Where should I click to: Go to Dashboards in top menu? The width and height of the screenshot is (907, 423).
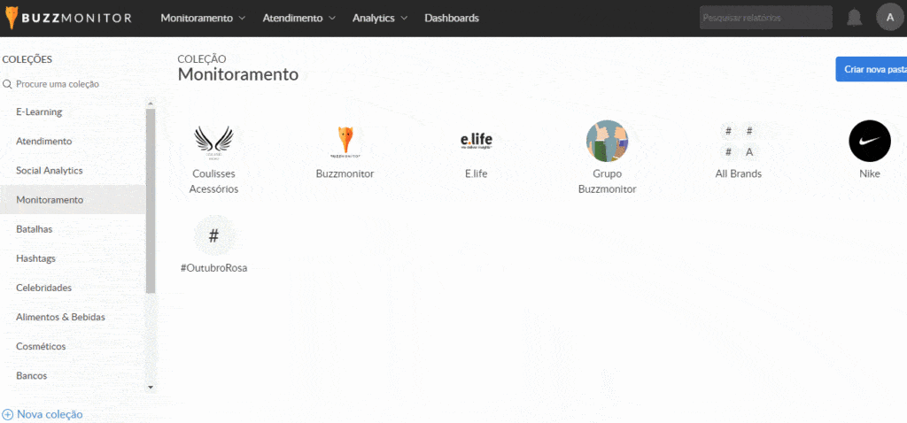point(452,18)
